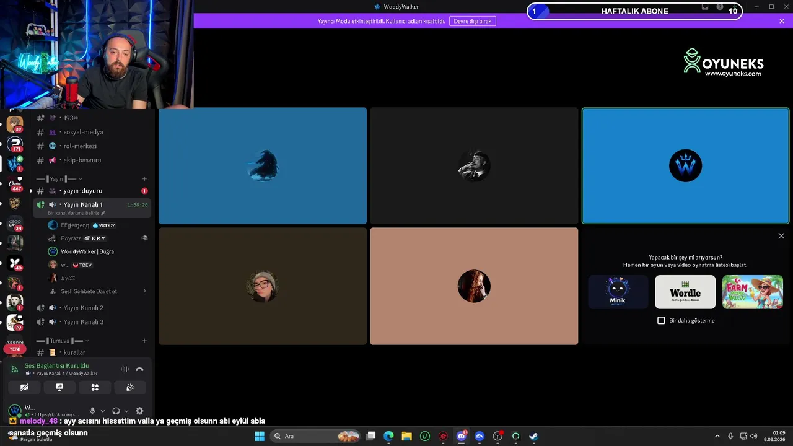
Task: Open the yayın-duyuru channel
Action: pos(93,191)
